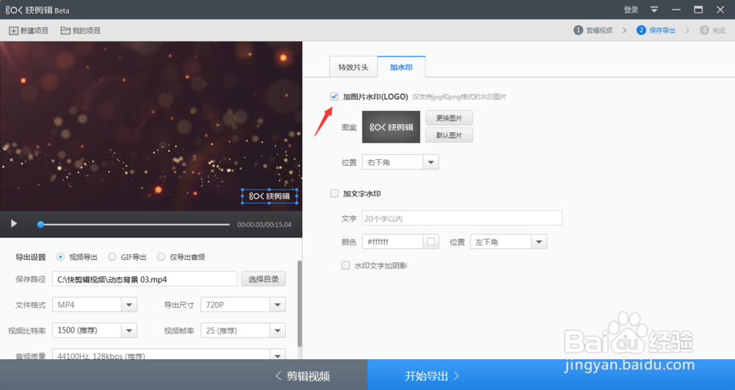Open 导出尺寸 720P dropdown
735x390 pixels.
click(x=243, y=305)
